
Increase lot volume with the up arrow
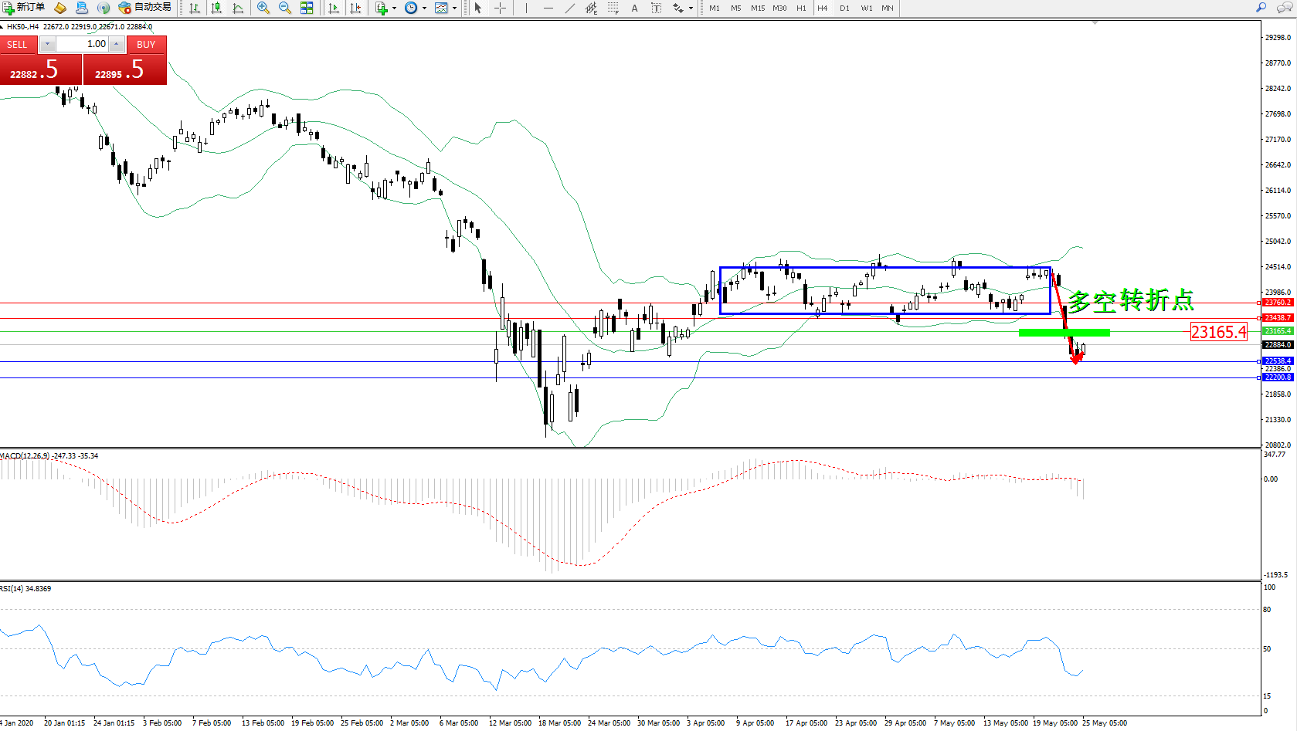[x=117, y=44]
